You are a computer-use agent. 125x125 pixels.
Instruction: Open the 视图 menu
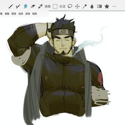[x=34, y=14]
